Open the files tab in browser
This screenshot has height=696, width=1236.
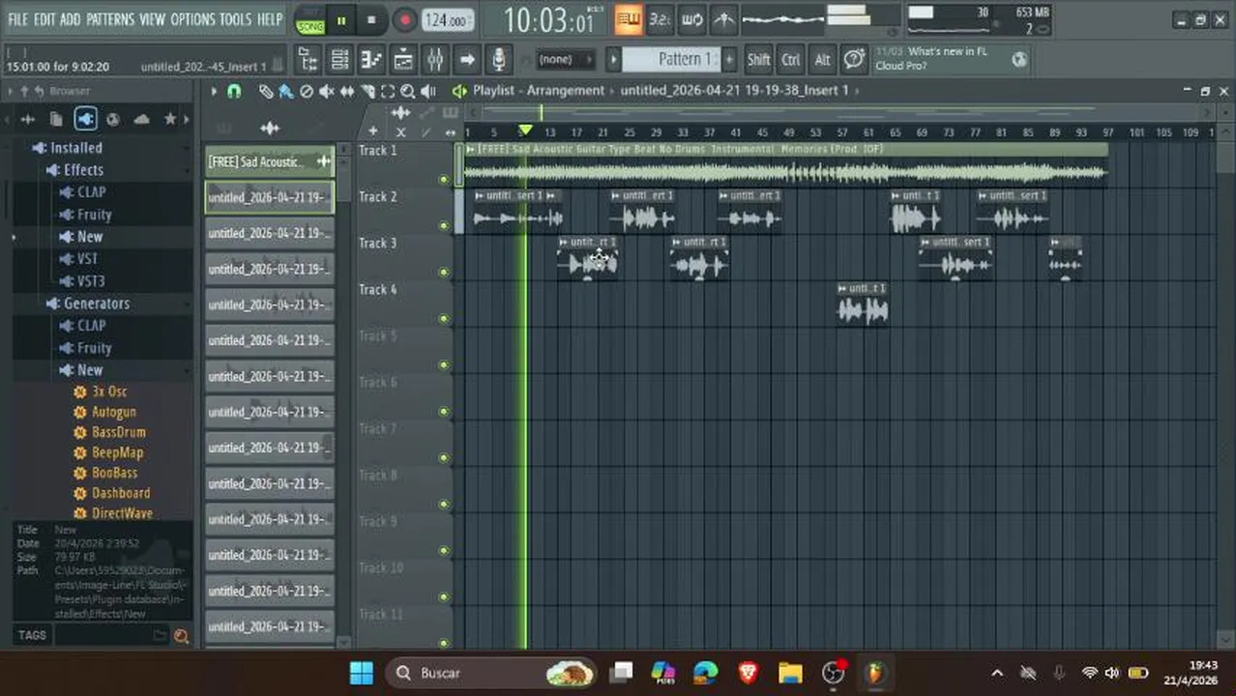[x=56, y=119]
